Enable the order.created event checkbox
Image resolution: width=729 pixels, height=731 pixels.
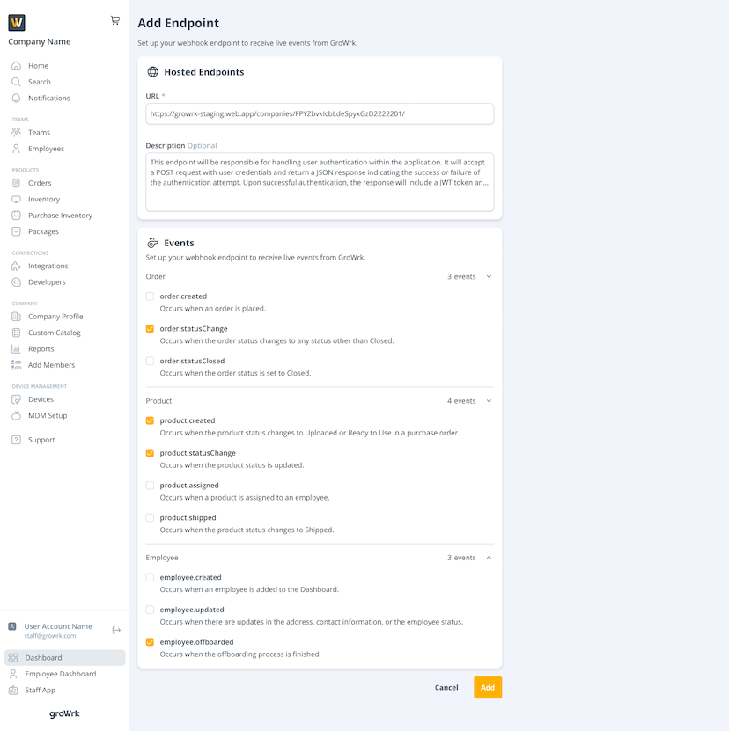point(151,296)
